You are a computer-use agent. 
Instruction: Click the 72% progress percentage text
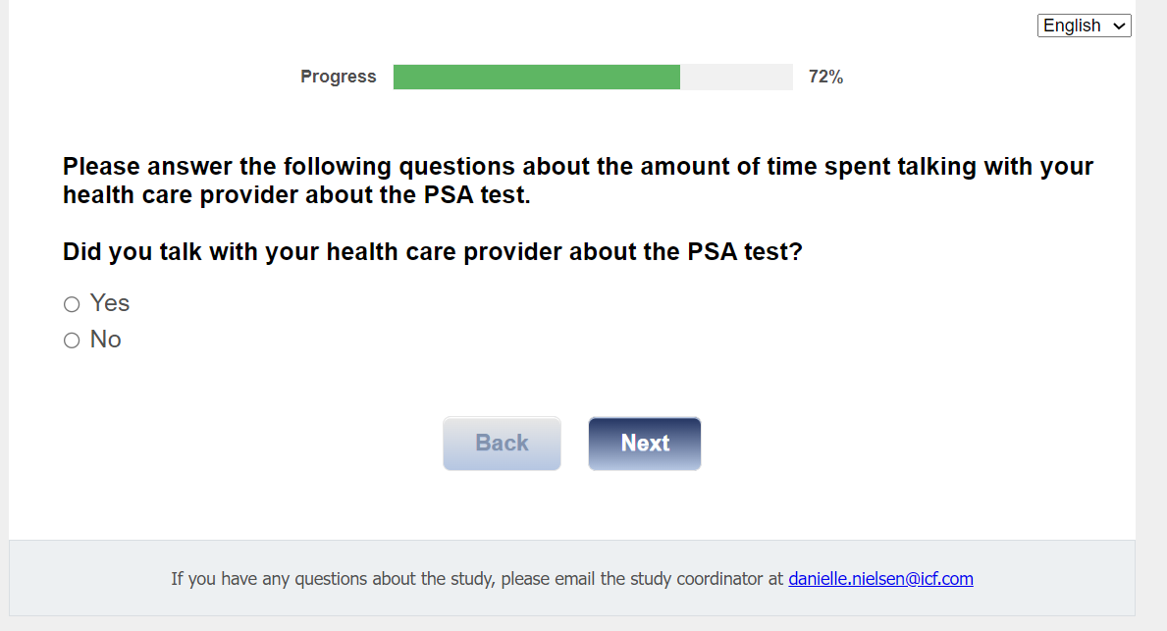tap(825, 78)
